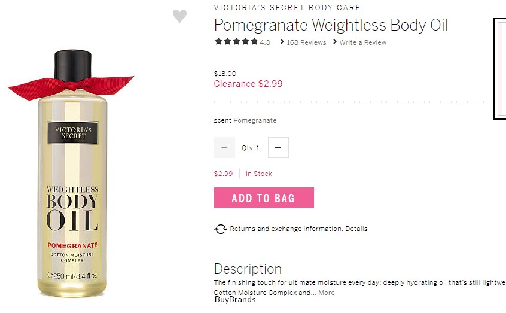This screenshot has width=506, height=313.
Task: Click the Victoria's Secret Body Care heading
Action: click(287, 7)
